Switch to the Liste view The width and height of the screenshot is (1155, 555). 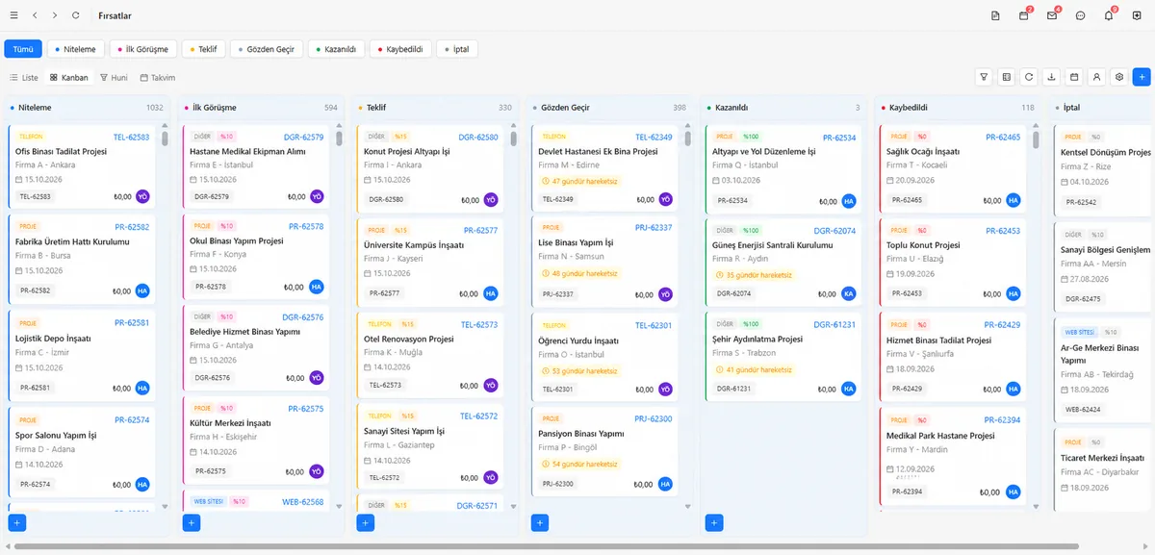click(24, 77)
